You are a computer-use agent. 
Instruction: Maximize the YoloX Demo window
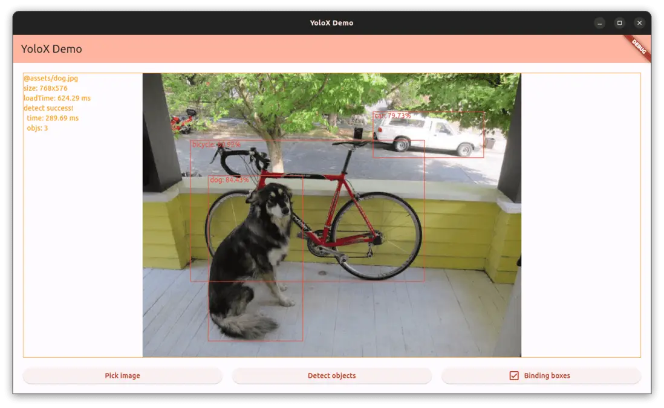619,23
